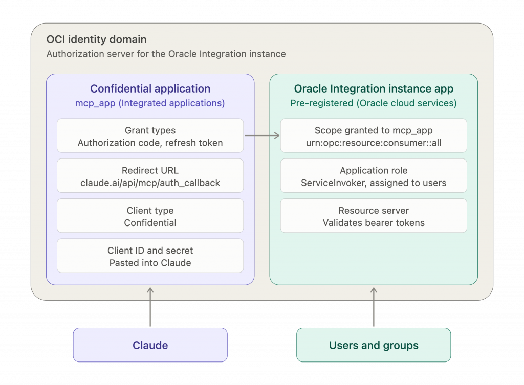This screenshot has width=524, height=385.
Task: Click the Resource server card
Action: (x=373, y=216)
